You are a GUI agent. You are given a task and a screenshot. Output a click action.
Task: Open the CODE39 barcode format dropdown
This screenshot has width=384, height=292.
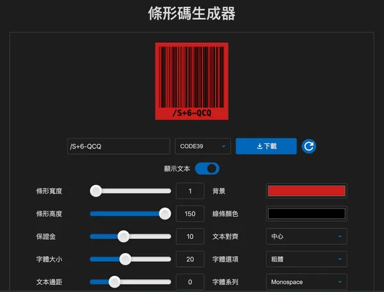tap(203, 146)
